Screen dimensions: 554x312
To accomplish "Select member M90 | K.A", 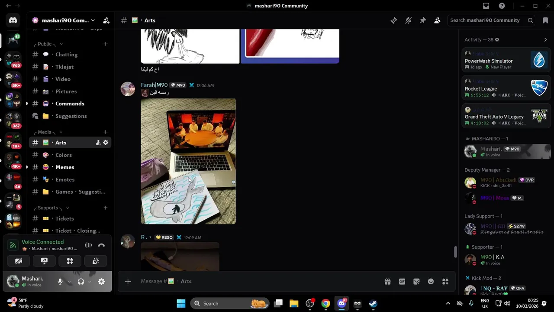I will [506, 260].
